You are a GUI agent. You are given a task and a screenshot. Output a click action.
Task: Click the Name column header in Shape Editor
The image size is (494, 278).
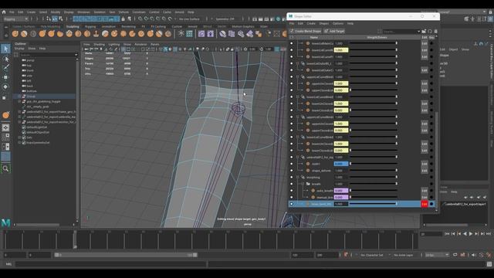point(314,38)
